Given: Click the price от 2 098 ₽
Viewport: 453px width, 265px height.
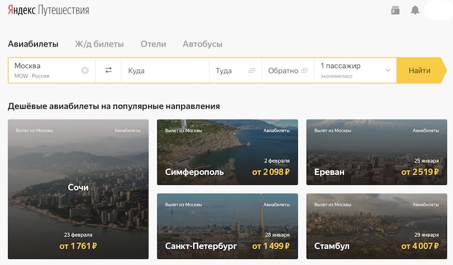Looking at the screenshot, I should (271, 172).
